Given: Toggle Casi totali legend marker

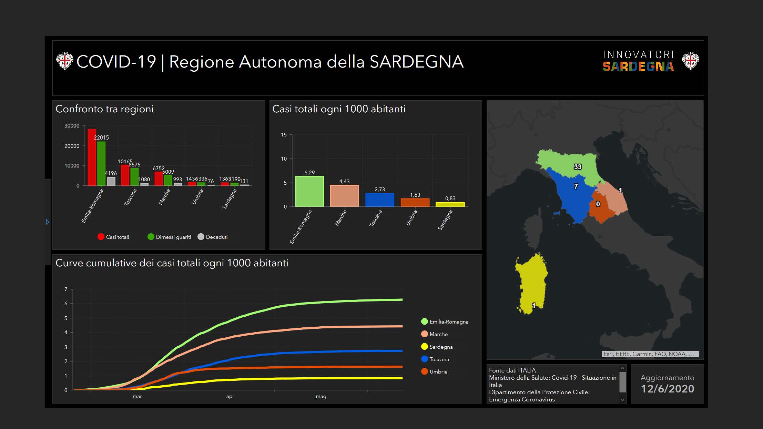Looking at the screenshot, I should (101, 237).
